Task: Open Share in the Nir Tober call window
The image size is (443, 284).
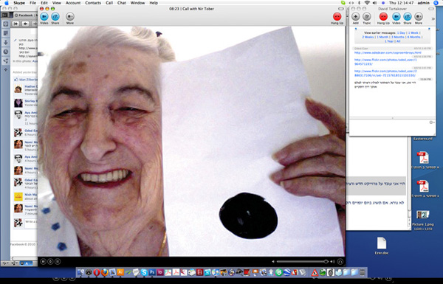Action: pyautogui.click(x=55, y=17)
